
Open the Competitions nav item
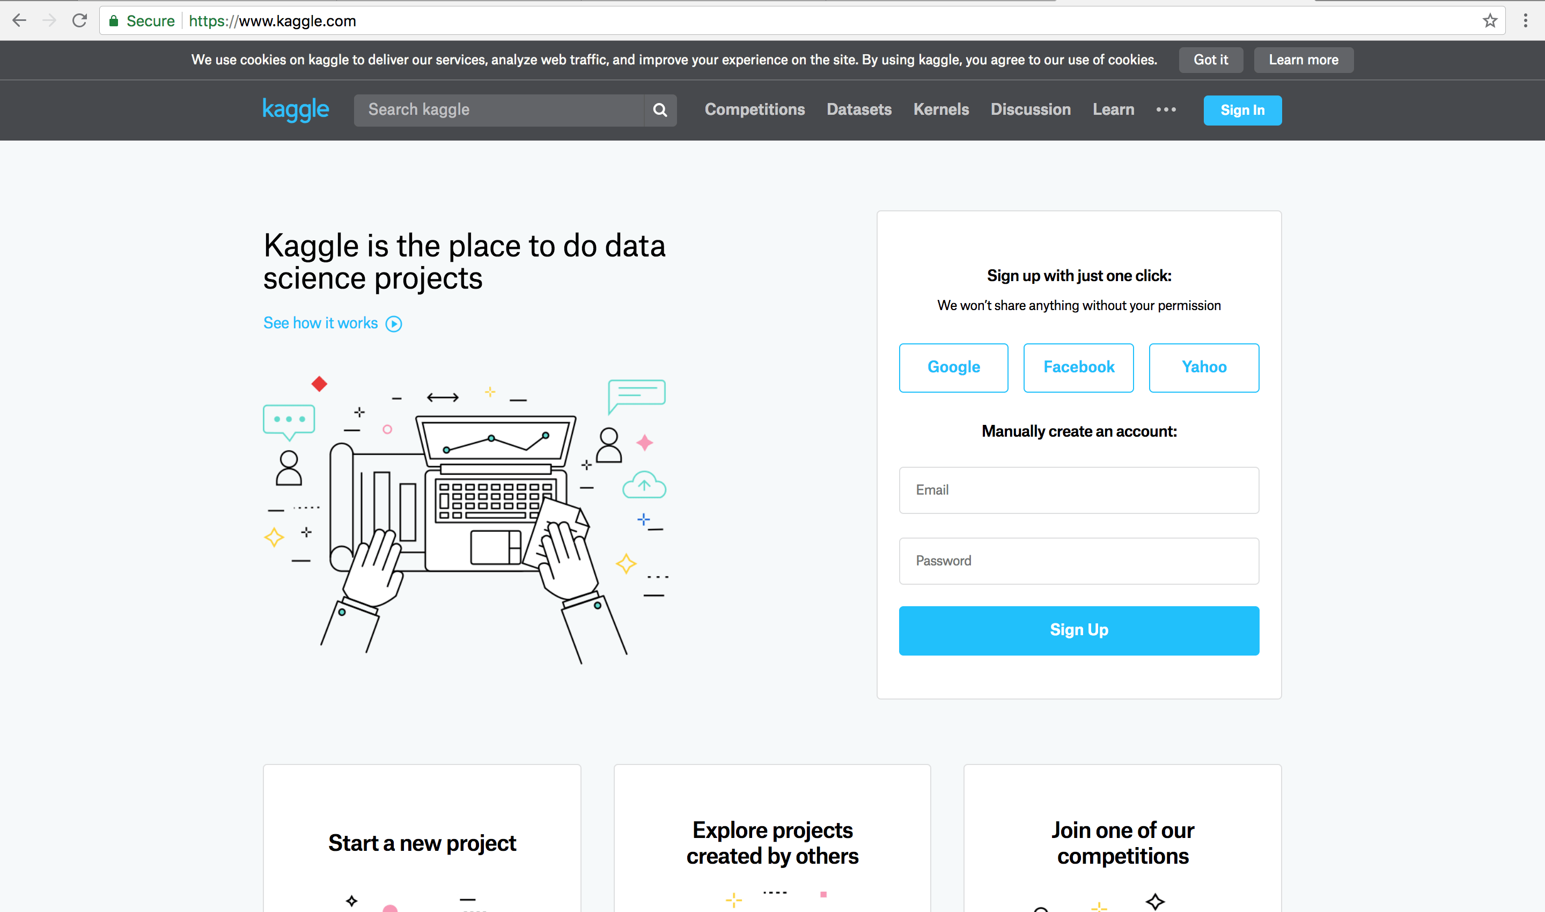(754, 109)
